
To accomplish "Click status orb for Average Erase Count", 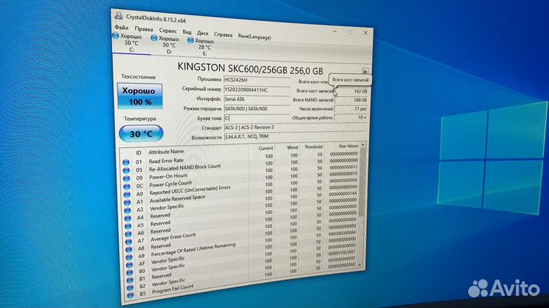I will pos(129,242).
